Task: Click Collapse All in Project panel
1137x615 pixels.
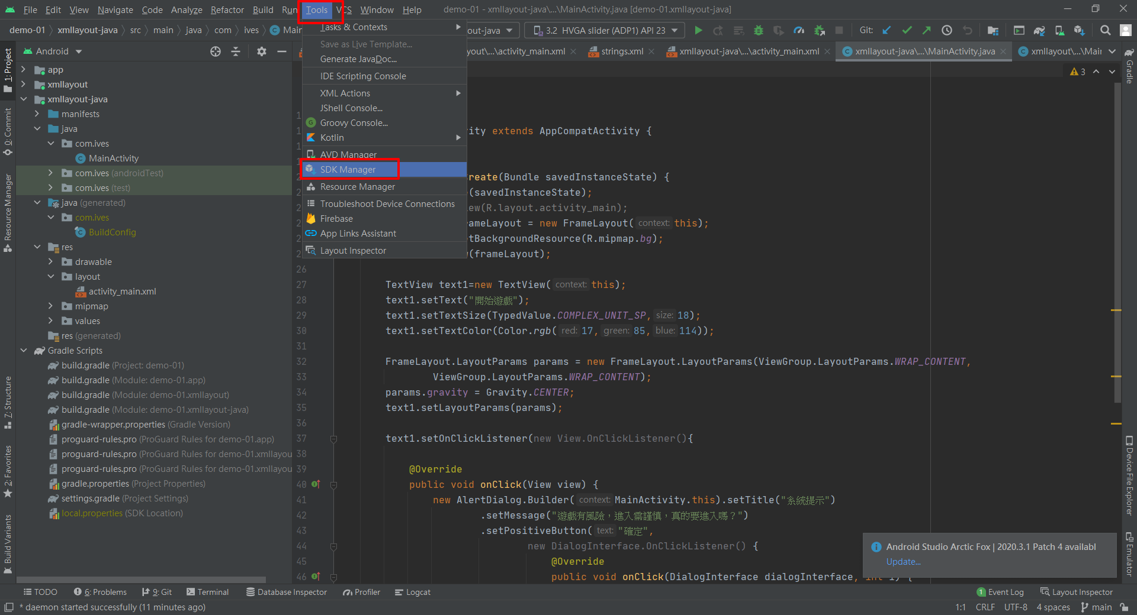Action: pyautogui.click(x=236, y=51)
